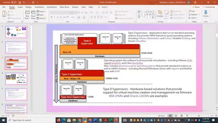The width and height of the screenshot is (218, 123).
Task: Click the Numbering list icon
Action: pyautogui.click(x=97, y=13)
